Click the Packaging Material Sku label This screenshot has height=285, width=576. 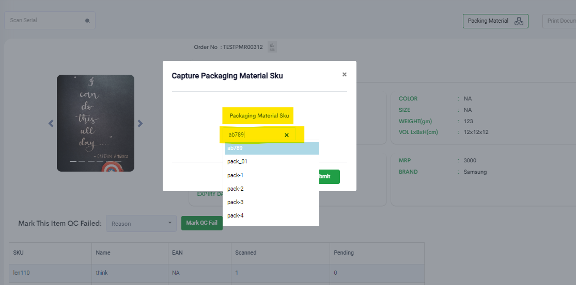[x=259, y=116]
